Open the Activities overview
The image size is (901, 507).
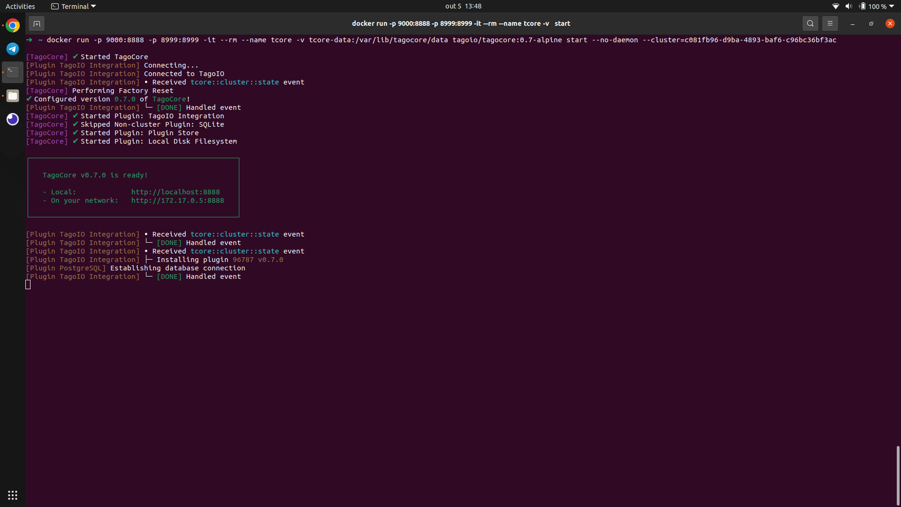tap(20, 6)
